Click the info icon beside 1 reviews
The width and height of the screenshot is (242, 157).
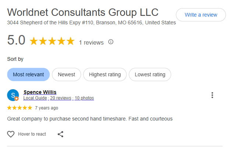click(111, 42)
